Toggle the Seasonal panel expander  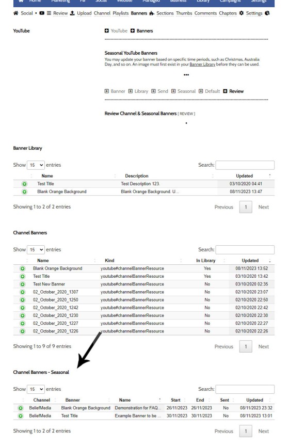[173, 91]
